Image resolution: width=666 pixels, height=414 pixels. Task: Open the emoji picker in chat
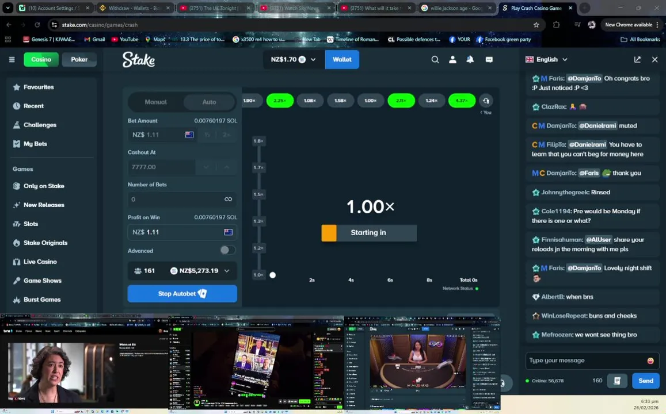click(x=650, y=361)
